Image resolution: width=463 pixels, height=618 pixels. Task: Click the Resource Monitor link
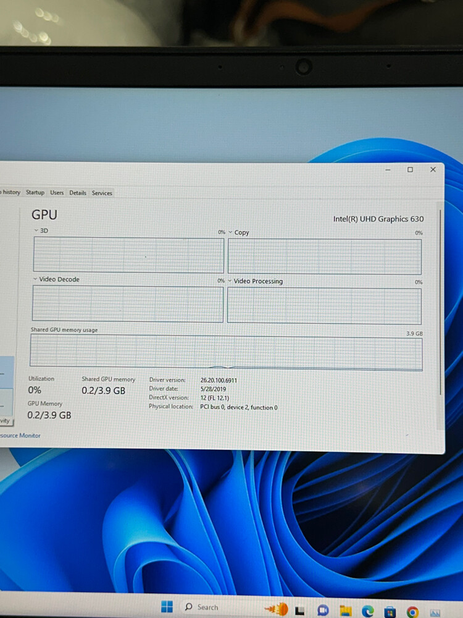pos(20,436)
